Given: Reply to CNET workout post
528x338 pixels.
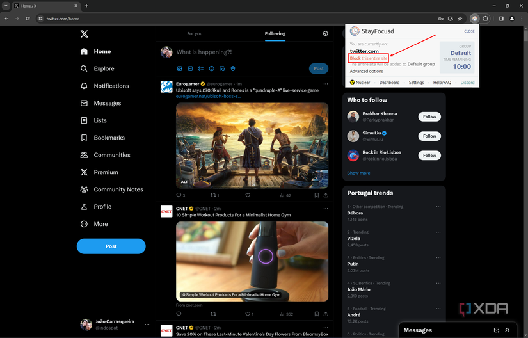Looking at the screenshot, I should point(179,314).
